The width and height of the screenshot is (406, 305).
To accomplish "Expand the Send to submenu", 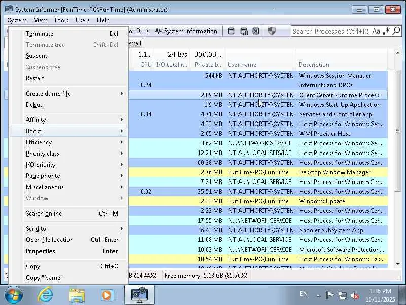I will tap(69, 228).
